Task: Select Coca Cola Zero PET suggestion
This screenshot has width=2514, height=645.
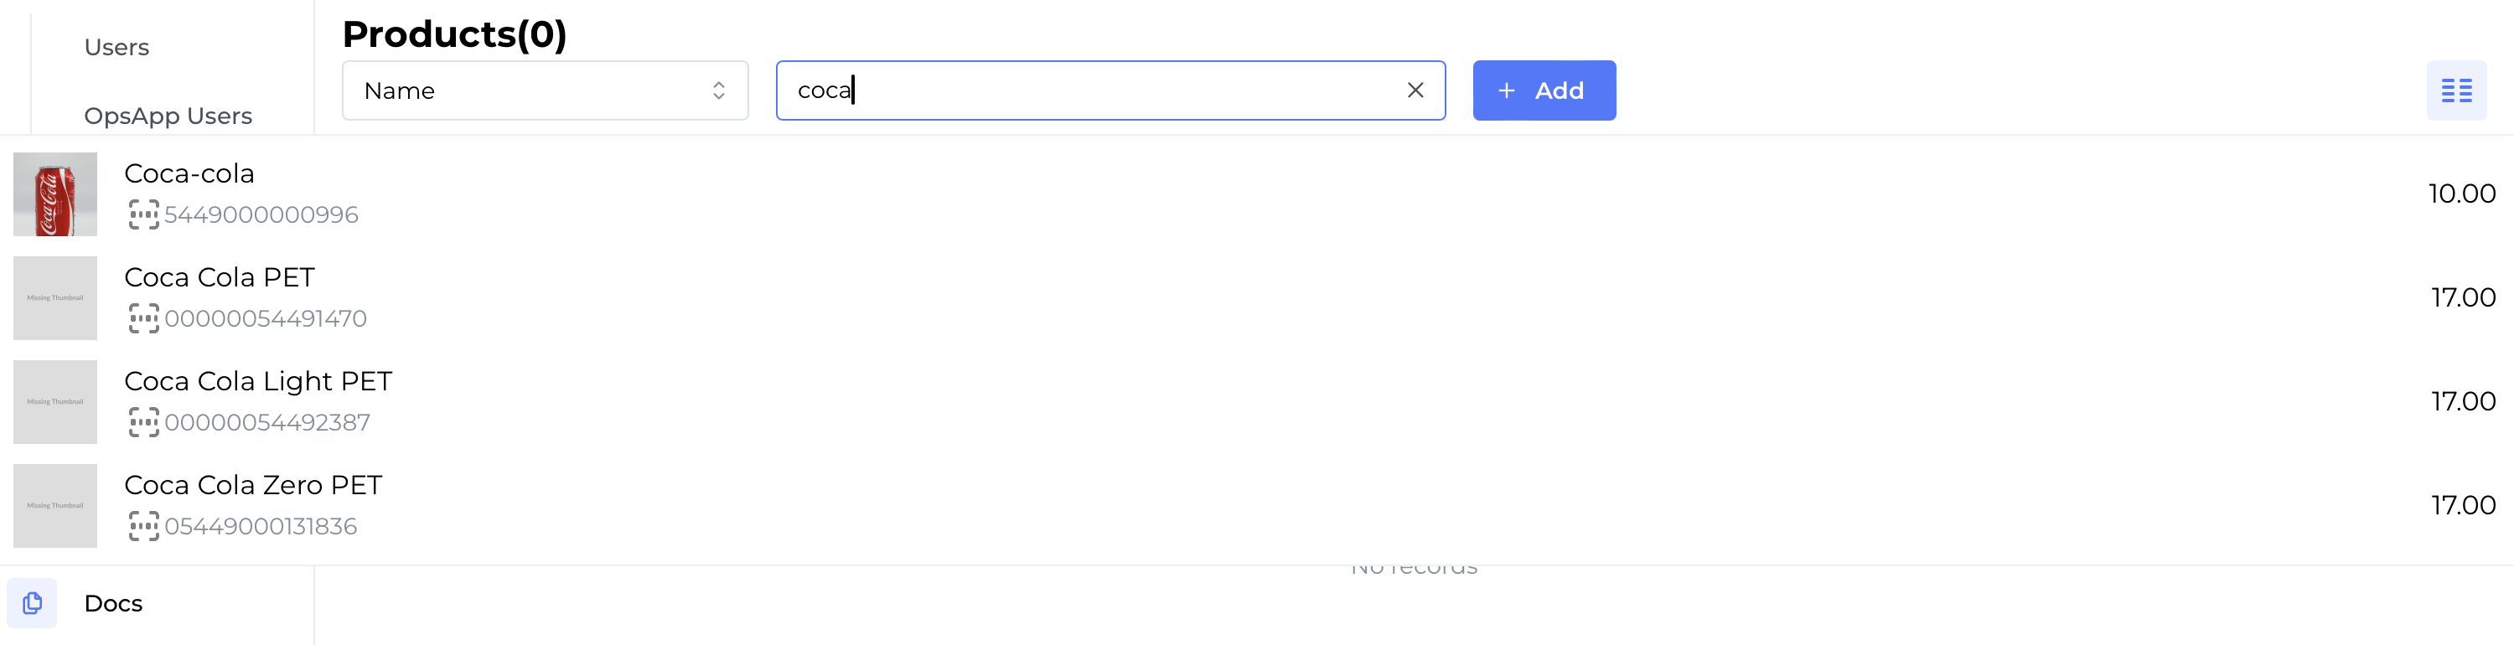Action: pyautogui.click(x=253, y=485)
